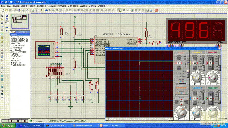228x128 pixels.
Task: Adjust Trigger Source slider
Action: 181,84
